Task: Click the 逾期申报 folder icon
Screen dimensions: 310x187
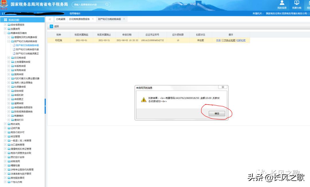Action: pos(12,103)
